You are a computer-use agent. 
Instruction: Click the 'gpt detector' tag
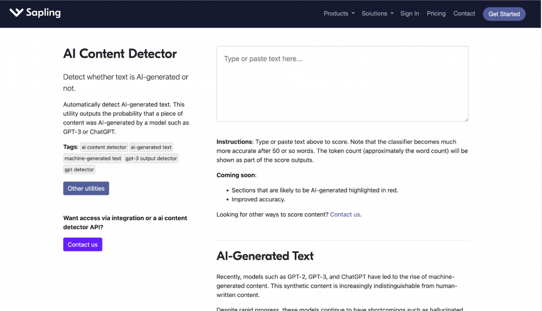click(79, 169)
